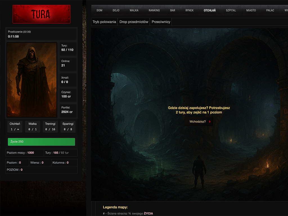
Task: Open the RYNEK market page
Action: 189,10
